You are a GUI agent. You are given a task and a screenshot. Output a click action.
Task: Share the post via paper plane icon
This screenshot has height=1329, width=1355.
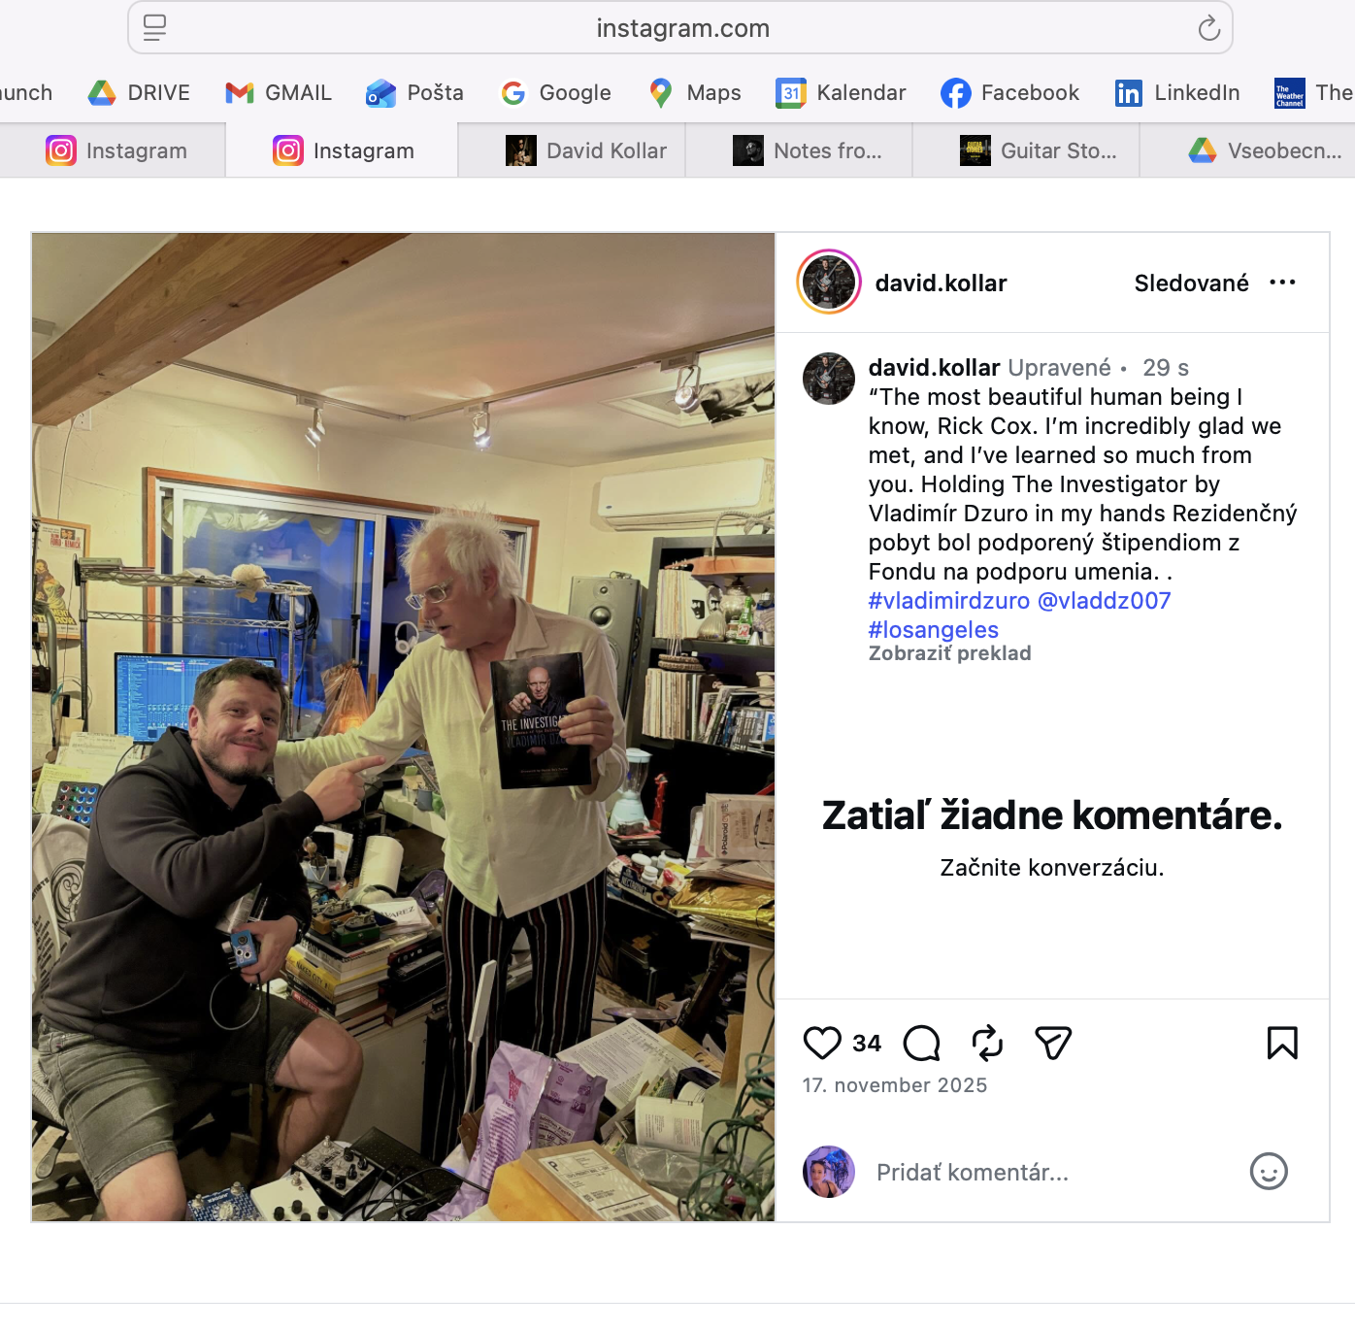[x=1053, y=1043]
